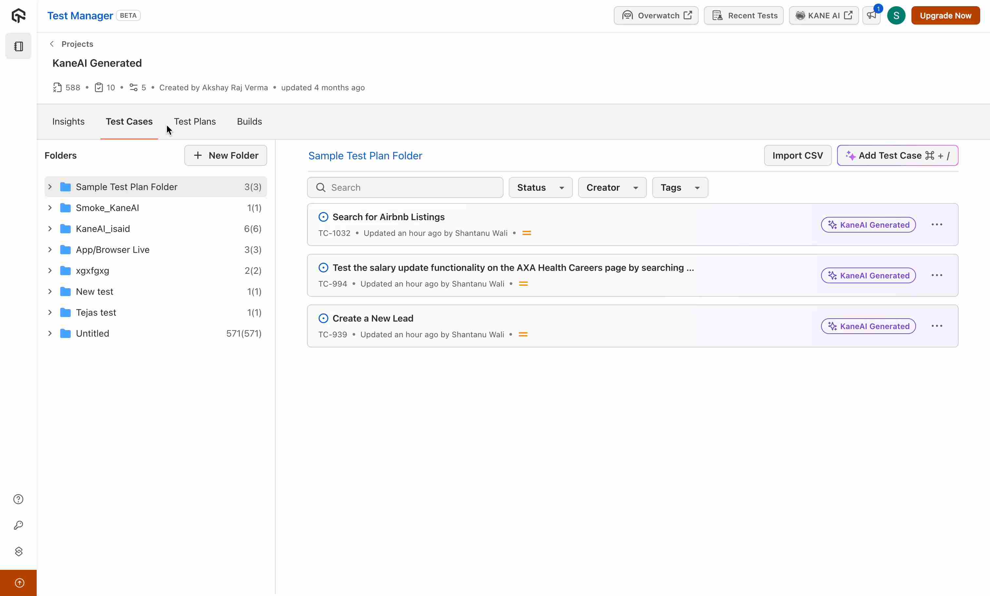Open the Builds tab
990x596 pixels.
[249, 122]
